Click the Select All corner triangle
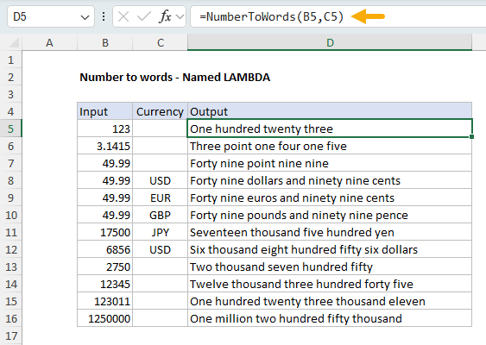This screenshot has width=486, height=345. click(x=14, y=43)
